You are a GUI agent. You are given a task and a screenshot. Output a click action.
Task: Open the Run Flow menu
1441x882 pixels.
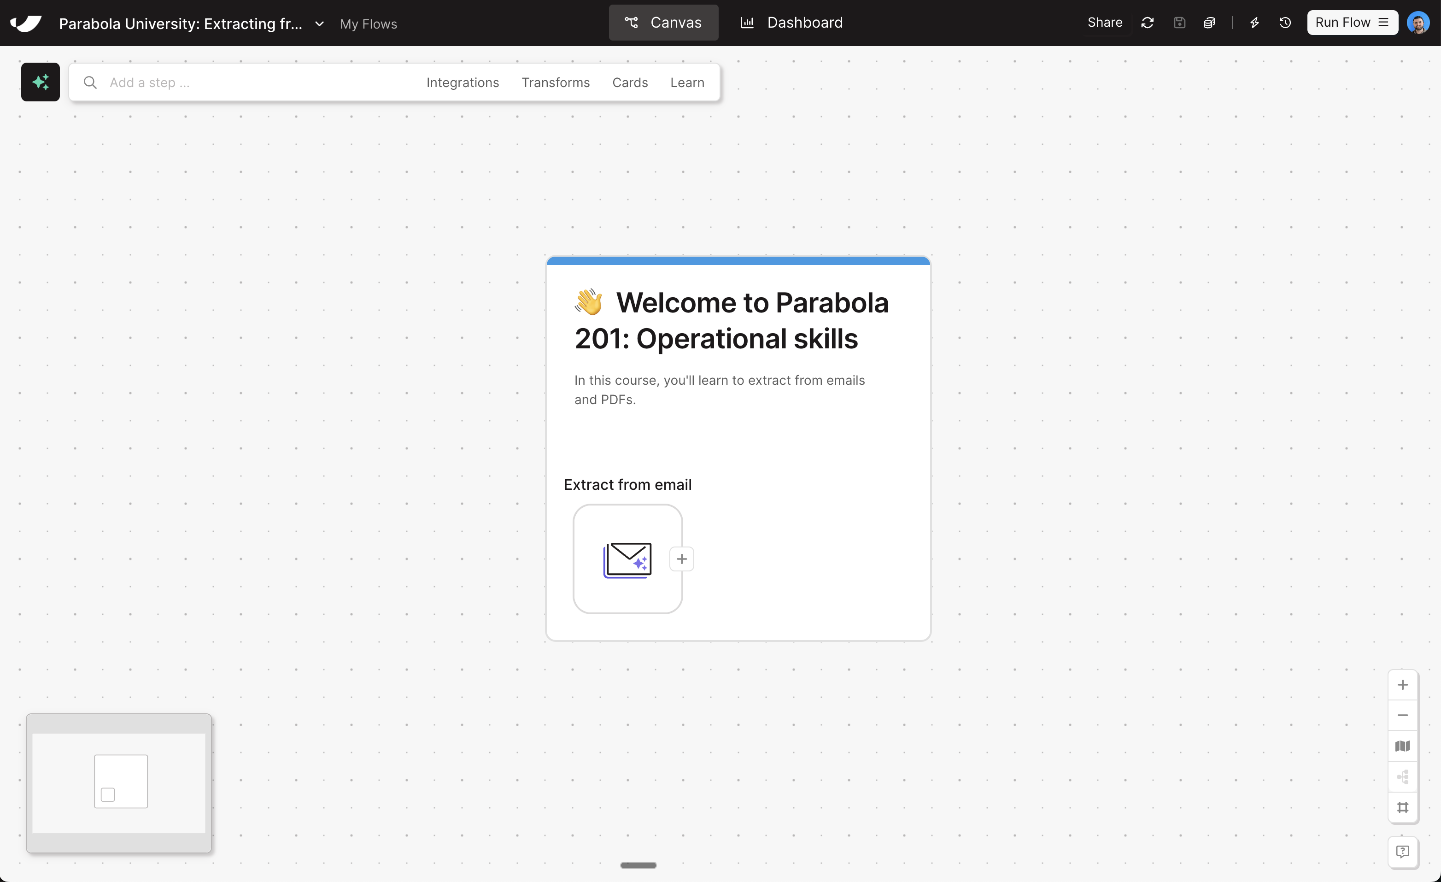coord(1352,23)
